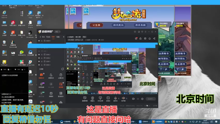This screenshot has height=124, width=220.
Task: Click the 扬声器 speaker icon
Action: 123,98
